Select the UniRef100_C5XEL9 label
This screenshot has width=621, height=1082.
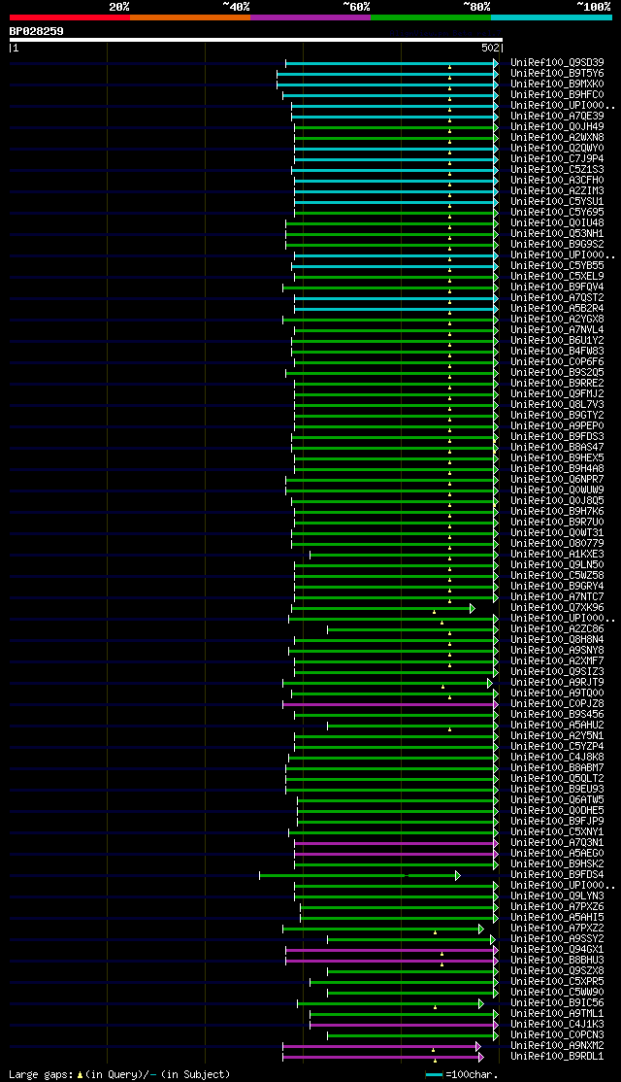point(557,276)
